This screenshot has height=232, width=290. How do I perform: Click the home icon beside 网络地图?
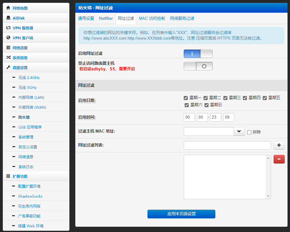[8, 8]
